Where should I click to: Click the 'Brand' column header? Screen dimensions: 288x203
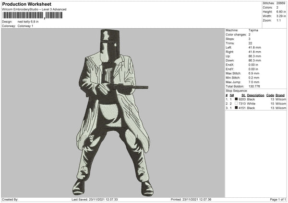[280, 95]
